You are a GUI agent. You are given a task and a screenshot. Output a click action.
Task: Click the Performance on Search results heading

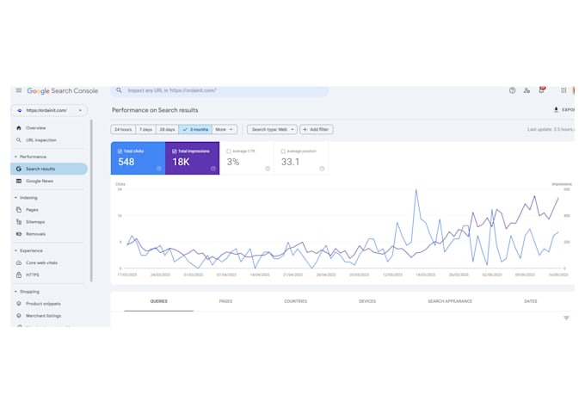pos(155,110)
